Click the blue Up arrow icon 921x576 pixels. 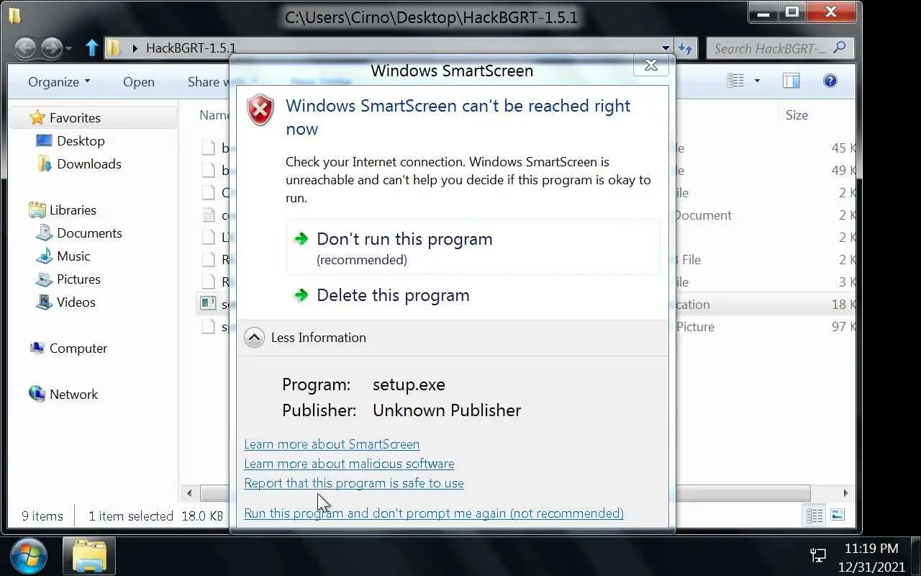click(91, 48)
